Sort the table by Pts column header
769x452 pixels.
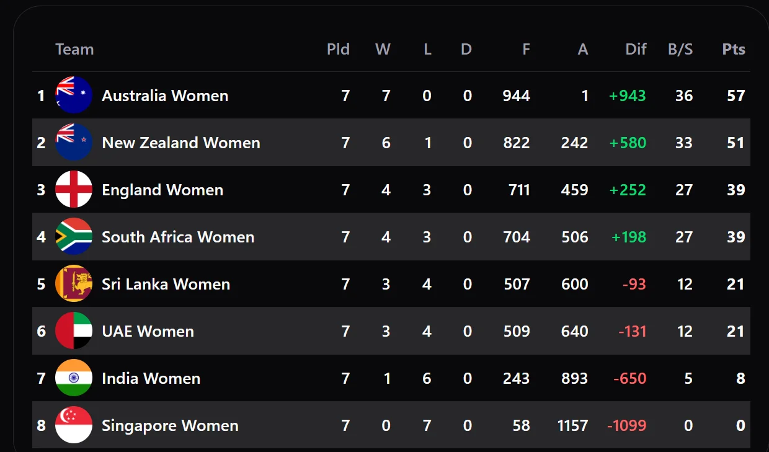point(734,50)
